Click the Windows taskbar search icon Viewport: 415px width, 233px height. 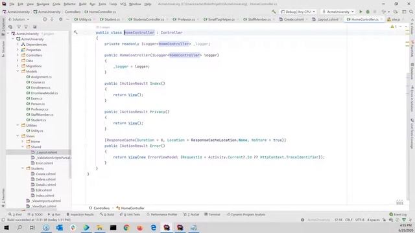(19, 227)
